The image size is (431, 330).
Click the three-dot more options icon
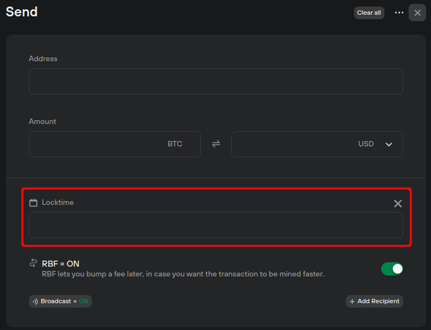click(399, 13)
